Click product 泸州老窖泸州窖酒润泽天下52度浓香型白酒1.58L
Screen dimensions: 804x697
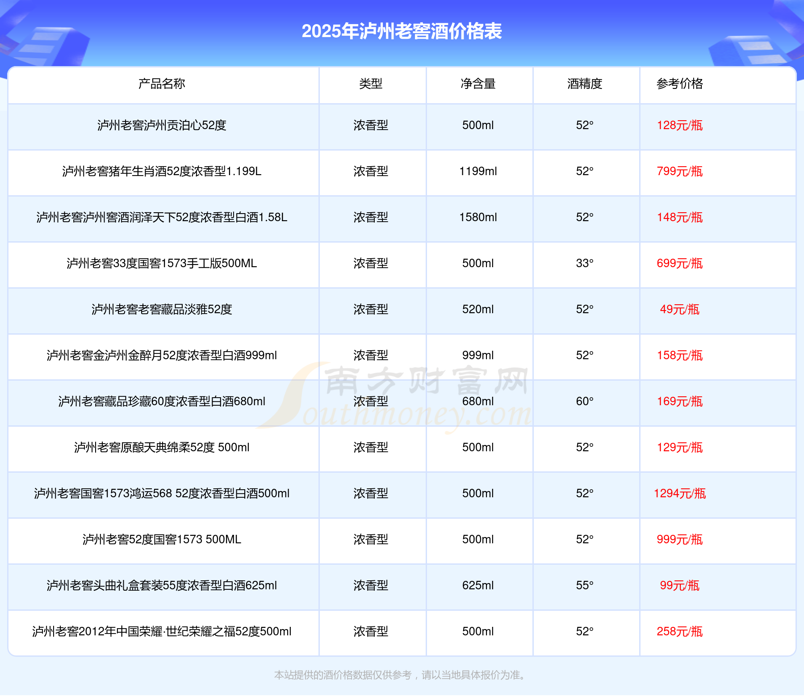click(x=162, y=217)
